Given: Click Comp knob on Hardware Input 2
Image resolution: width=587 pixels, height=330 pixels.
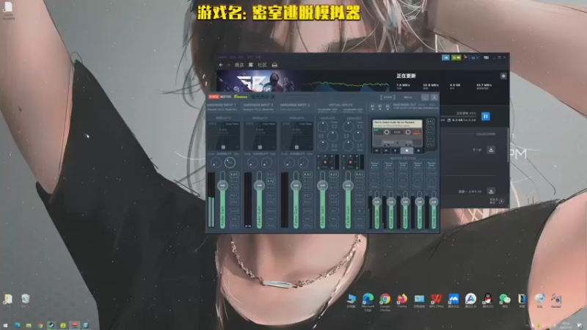Looking at the screenshot, I should coord(252,162).
